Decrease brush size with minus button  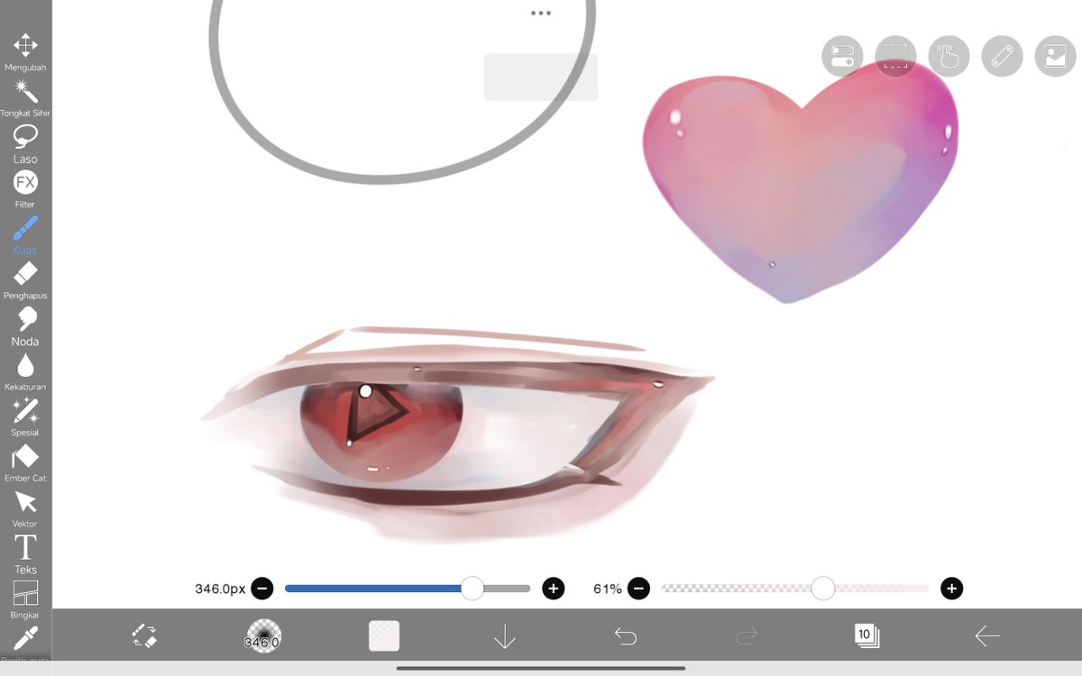(262, 589)
